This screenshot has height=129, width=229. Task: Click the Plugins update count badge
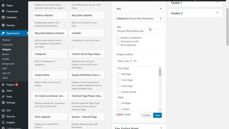16,85
